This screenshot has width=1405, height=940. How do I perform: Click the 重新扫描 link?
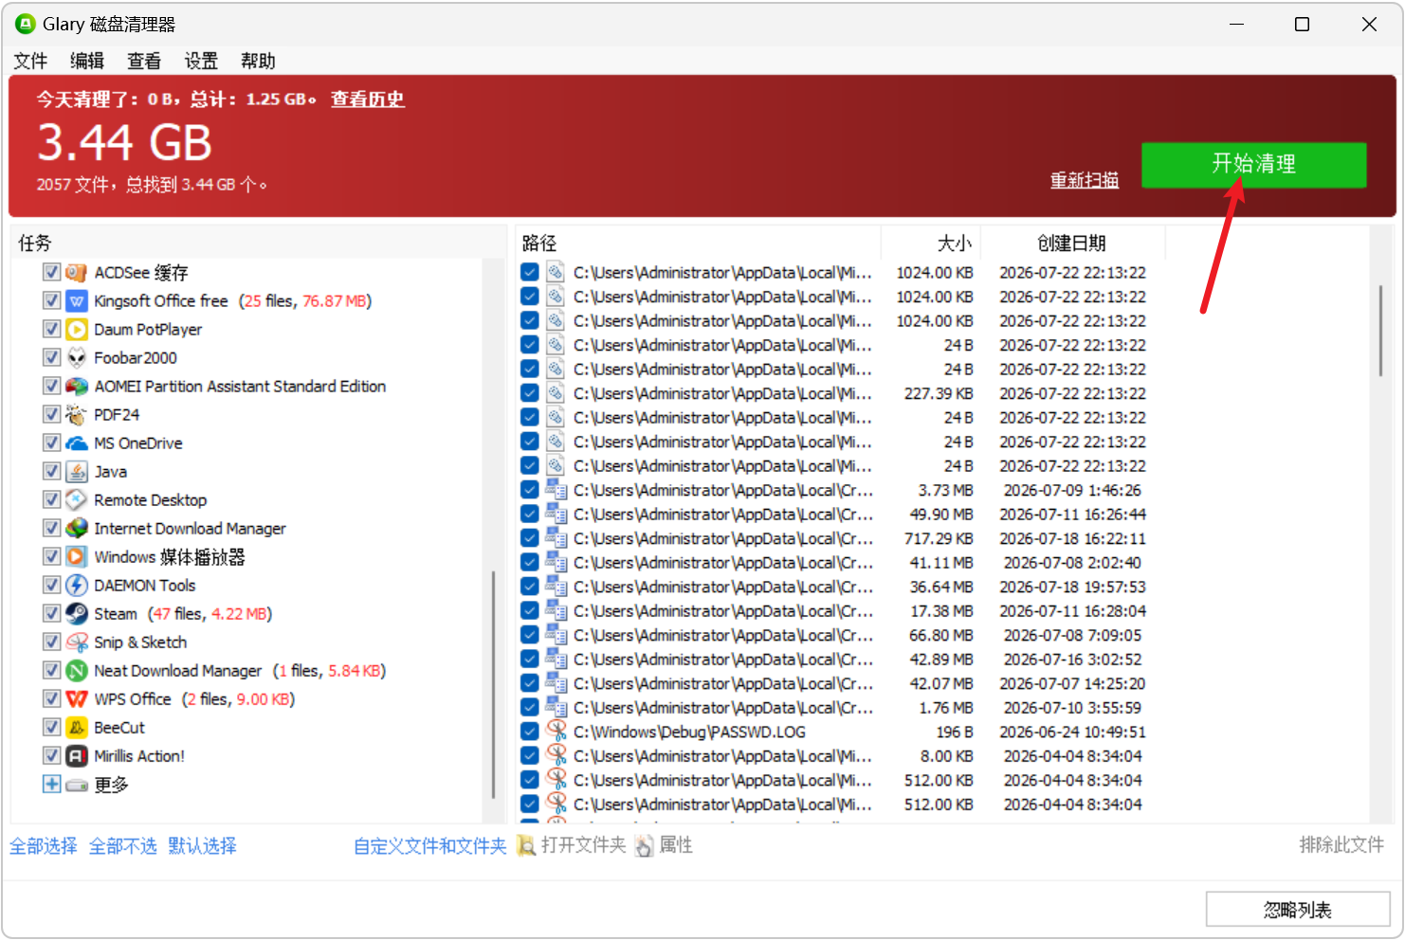point(1085,180)
